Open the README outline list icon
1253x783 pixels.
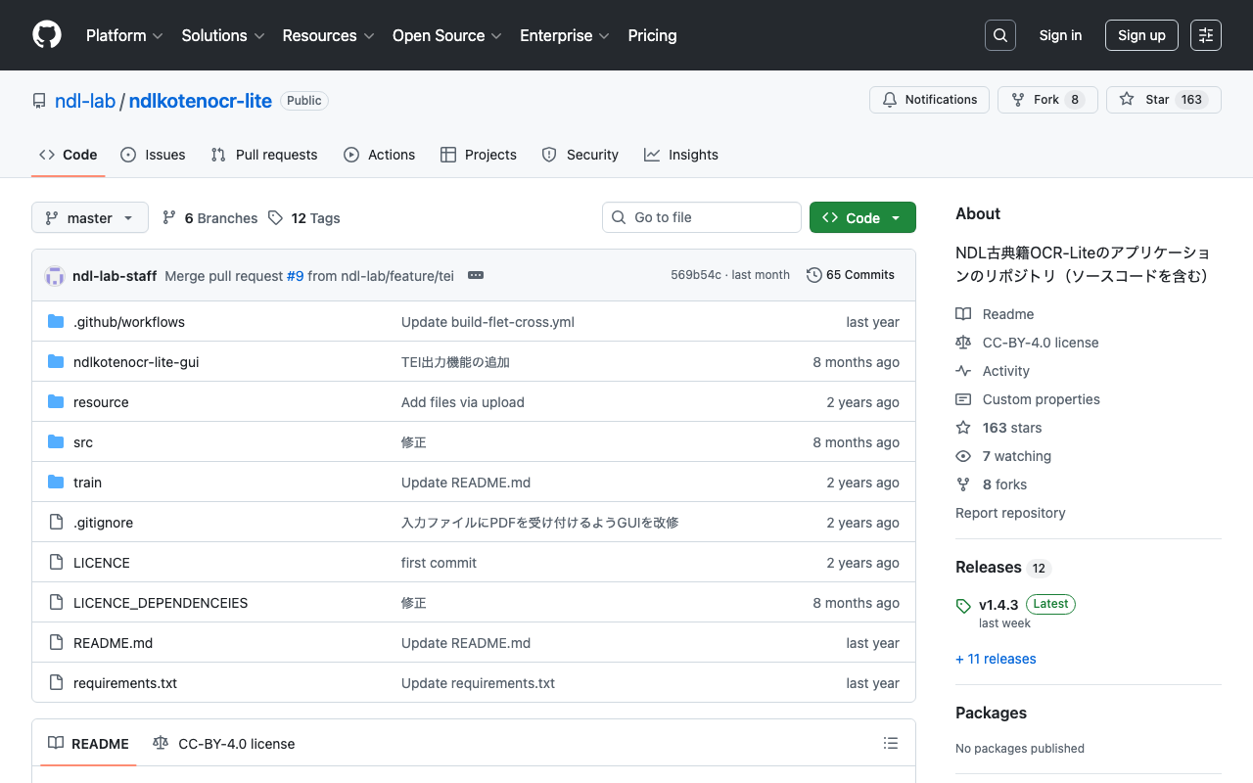(891, 743)
